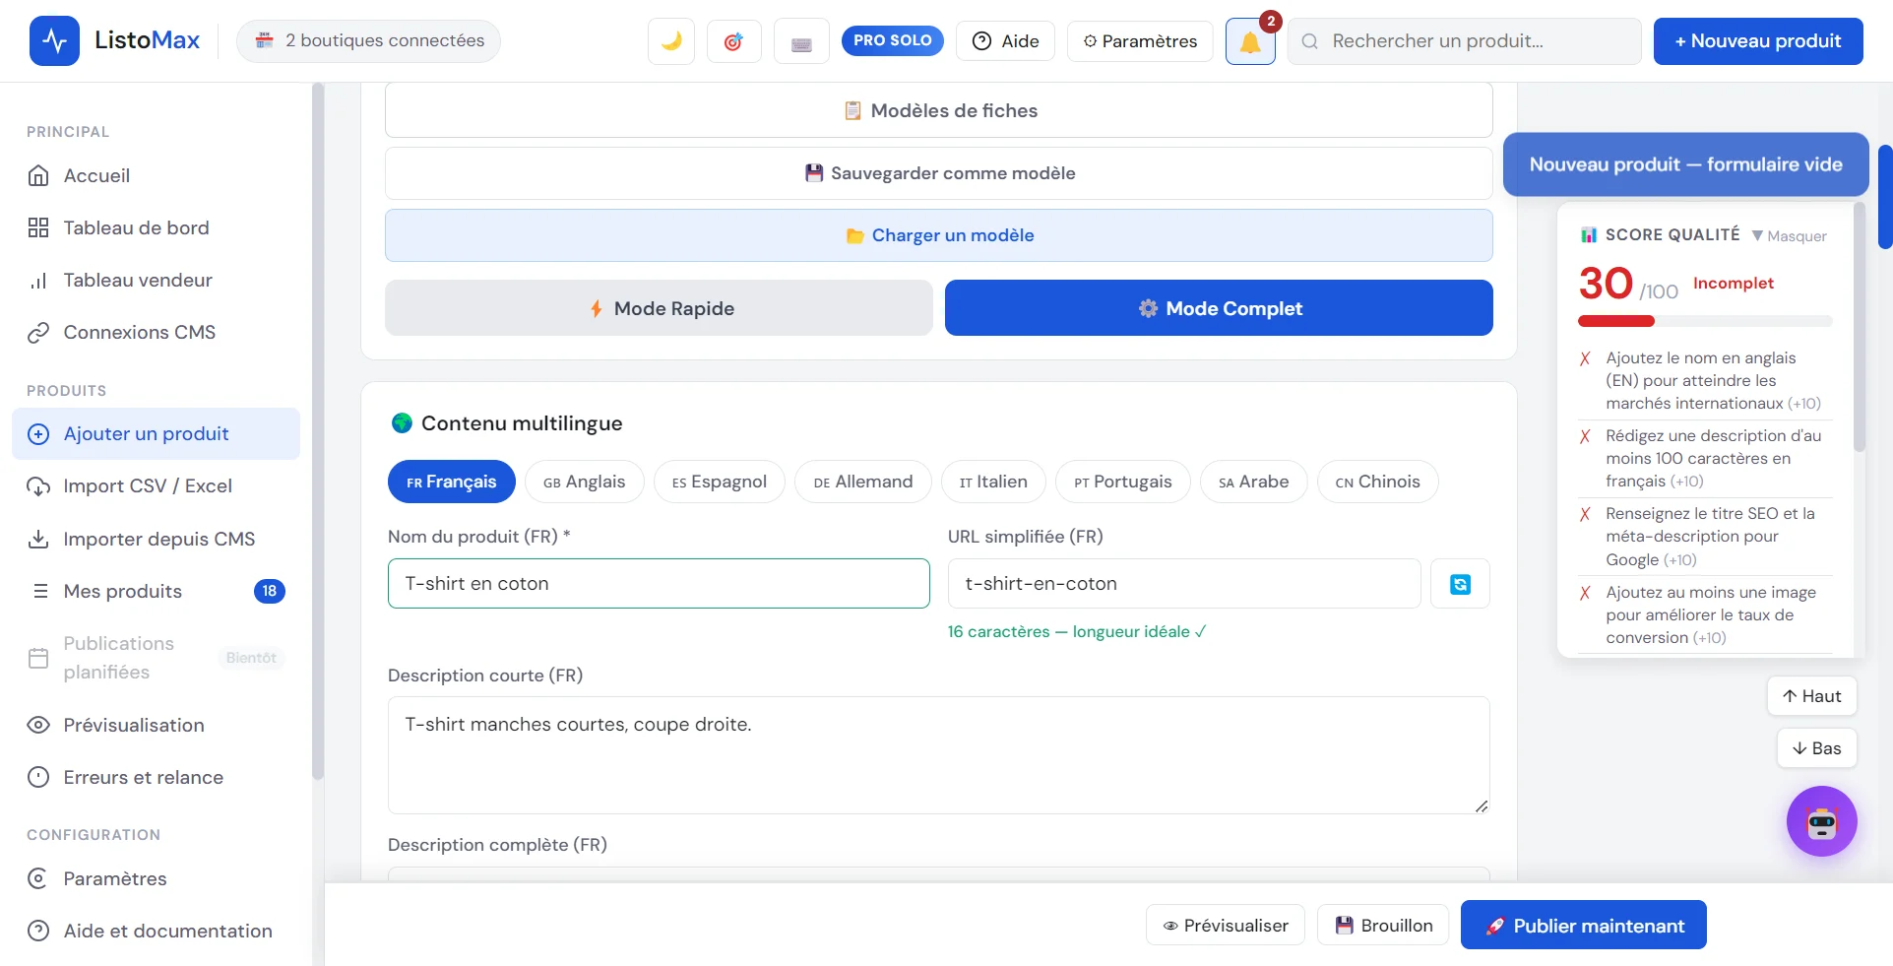Expand Modèles de fiches section
This screenshot has width=1893, height=966.
pyautogui.click(x=939, y=110)
